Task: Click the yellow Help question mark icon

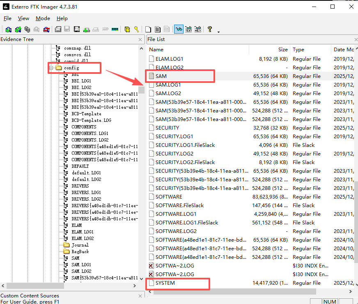Action: (x=210, y=29)
